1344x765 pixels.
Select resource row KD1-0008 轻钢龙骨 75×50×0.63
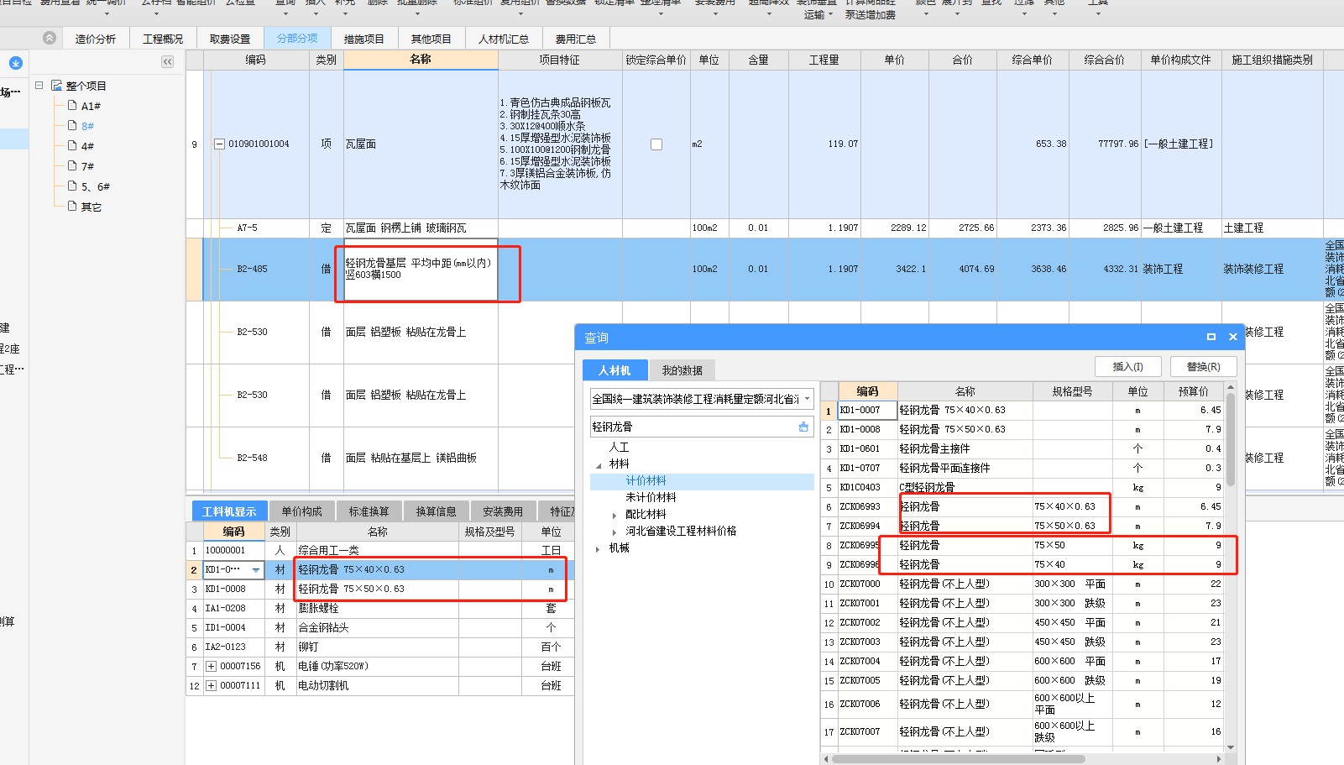point(380,589)
